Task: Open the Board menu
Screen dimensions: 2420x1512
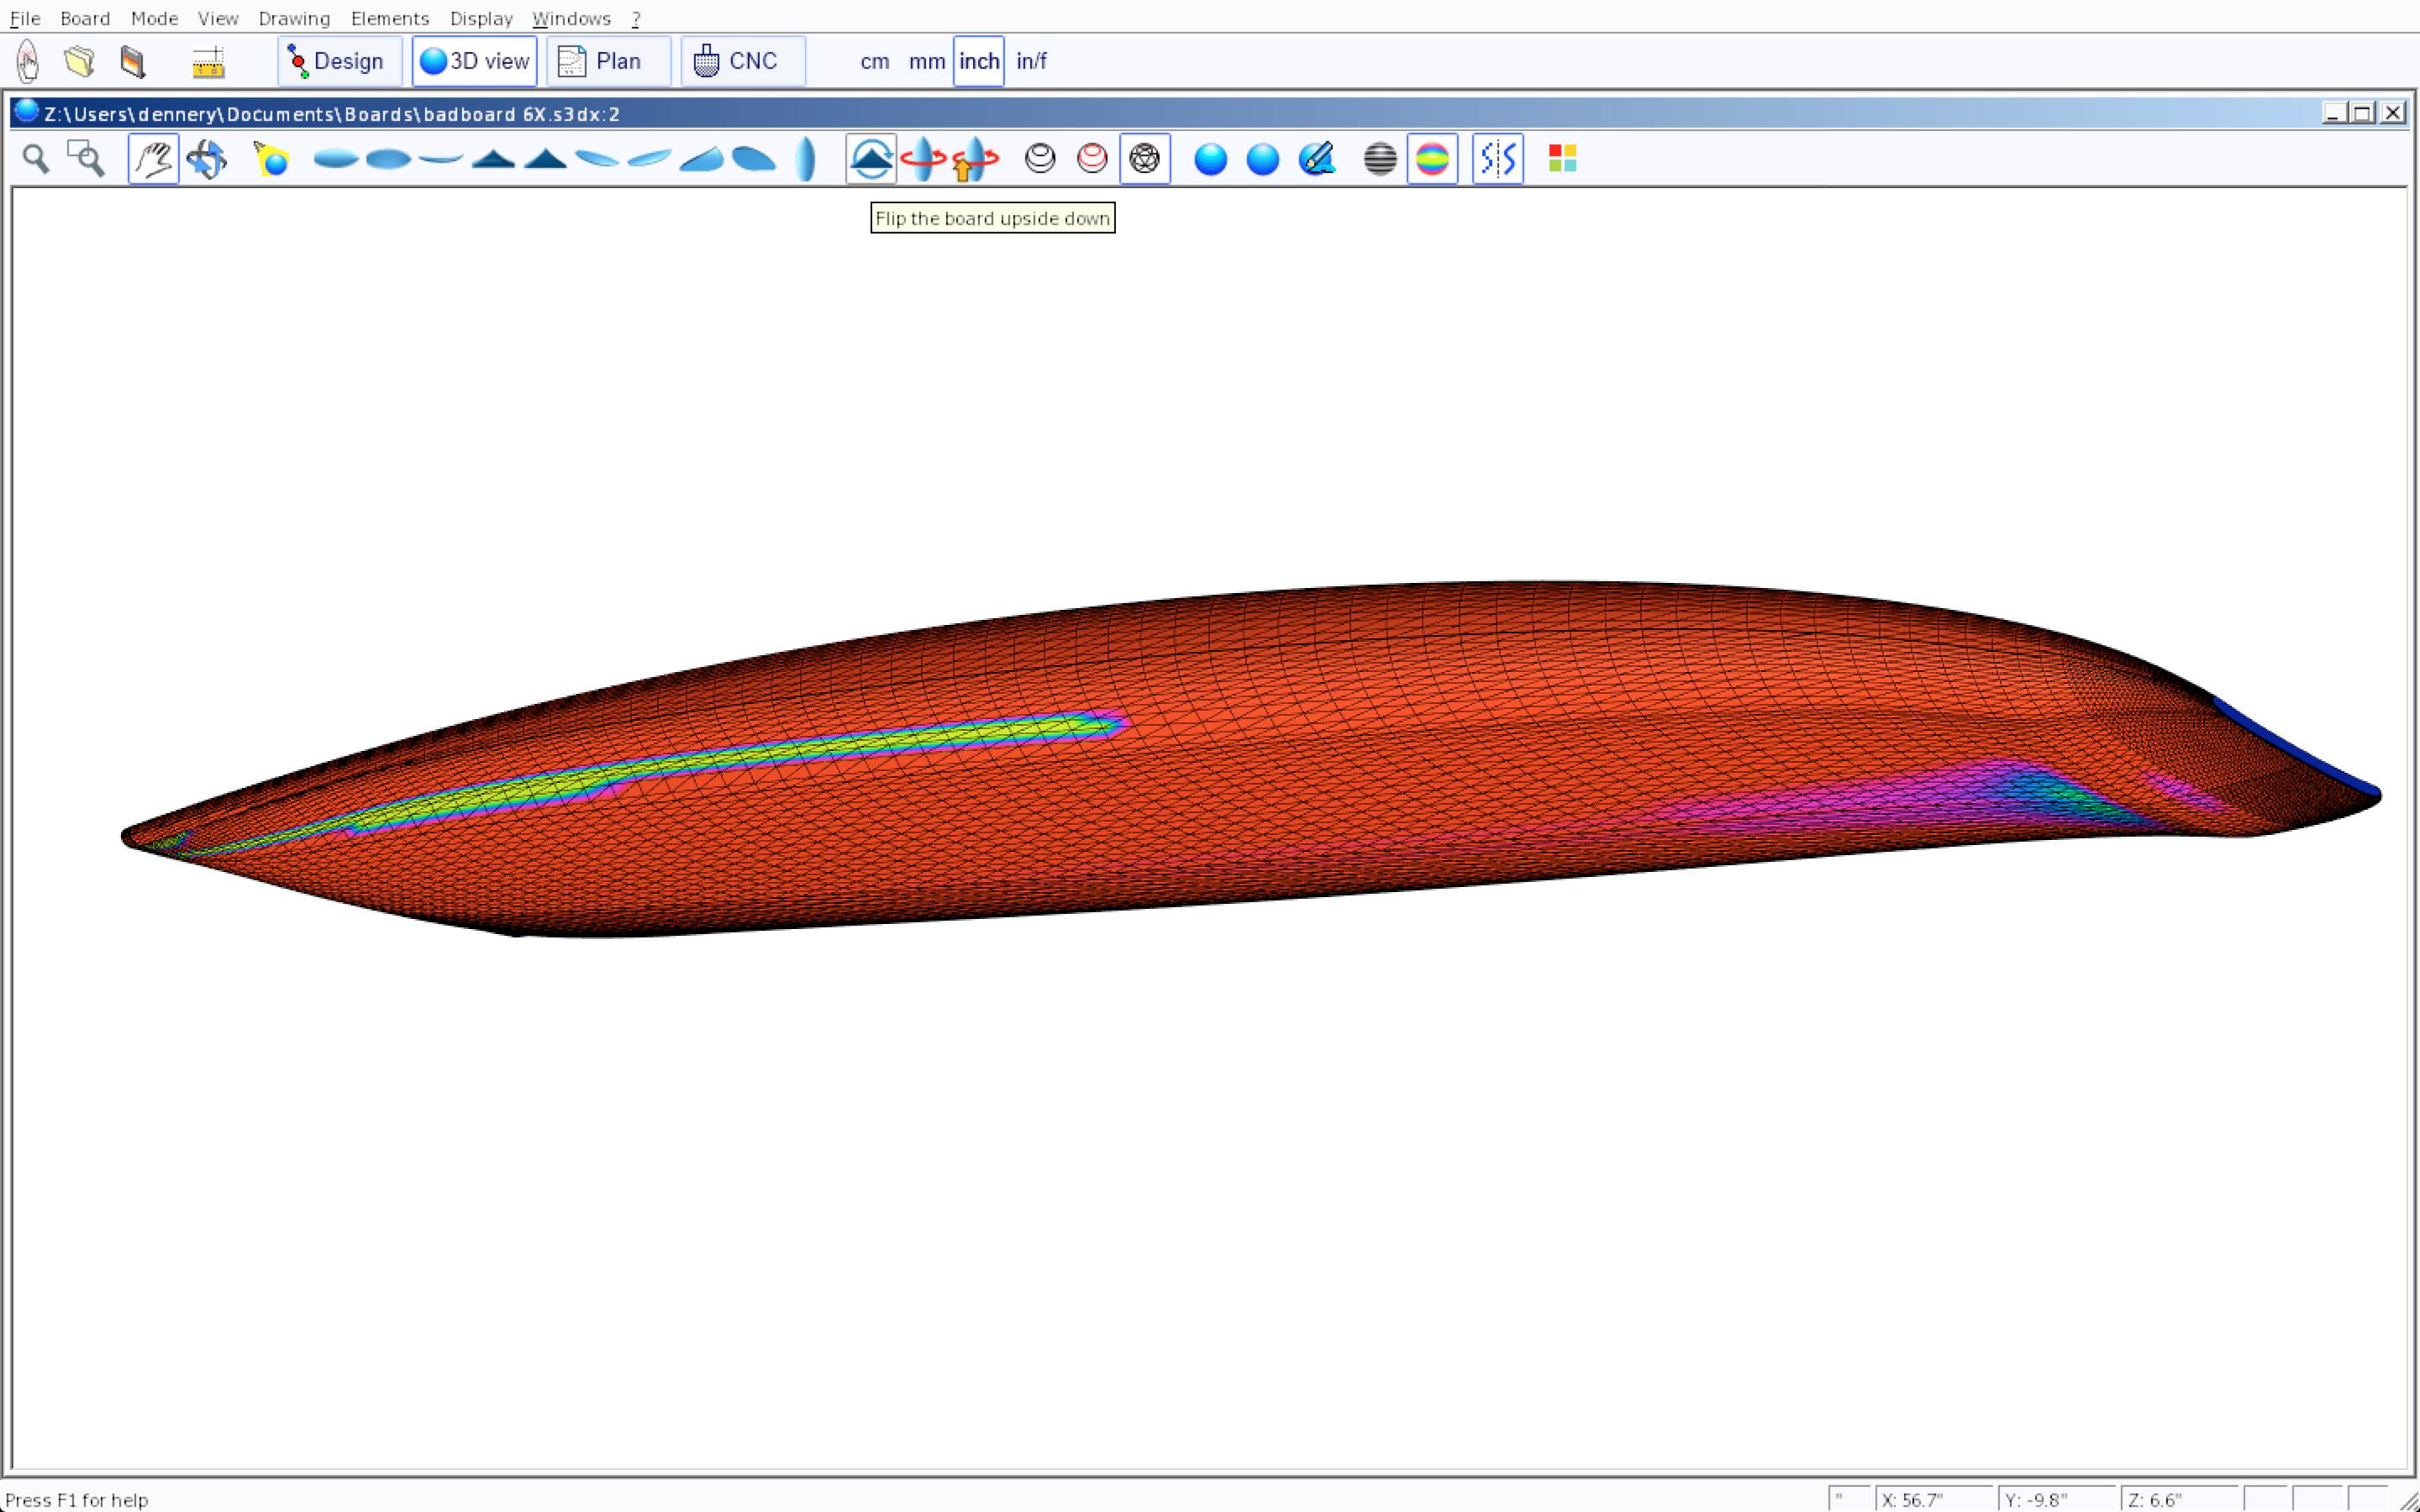Action: (84, 18)
